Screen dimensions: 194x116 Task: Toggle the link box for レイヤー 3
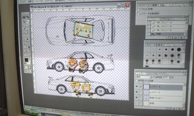point(140,92)
